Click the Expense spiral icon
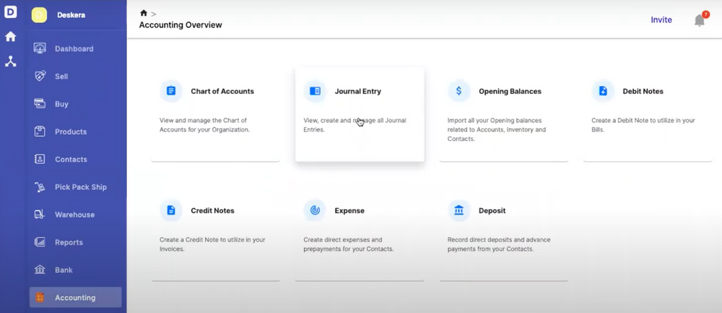Screen dimensions: 722x313 tap(315, 210)
